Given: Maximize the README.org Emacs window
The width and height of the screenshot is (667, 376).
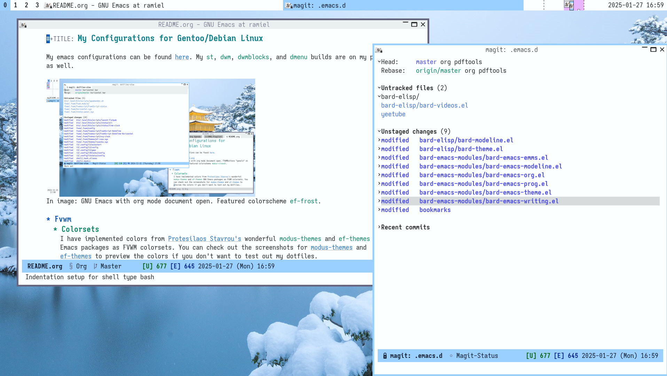Looking at the screenshot, I should (x=414, y=24).
